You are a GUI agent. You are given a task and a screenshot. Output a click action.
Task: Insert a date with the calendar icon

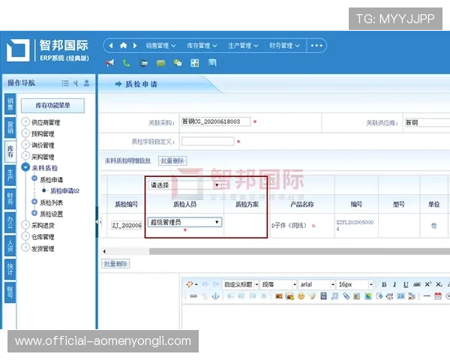point(438,296)
